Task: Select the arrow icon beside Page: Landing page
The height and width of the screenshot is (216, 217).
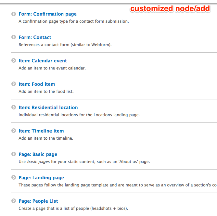Action: [13, 178]
